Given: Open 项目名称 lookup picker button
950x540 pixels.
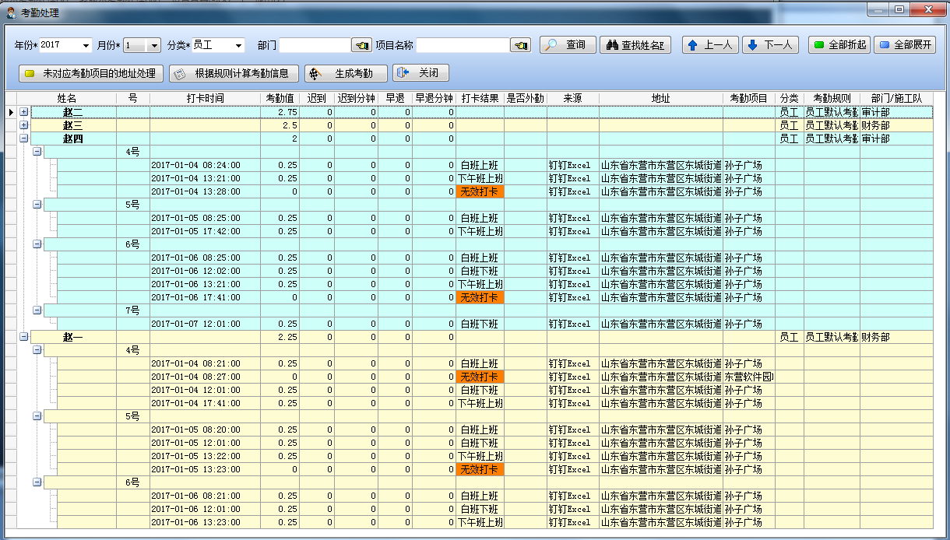Looking at the screenshot, I should coord(520,46).
